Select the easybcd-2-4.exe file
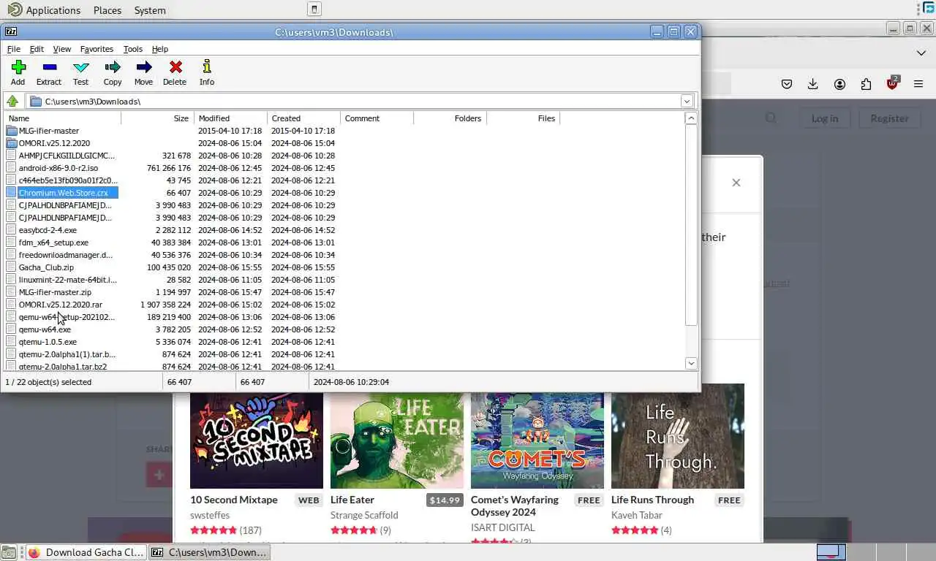The width and height of the screenshot is (936, 561). [x=48, y=230]
